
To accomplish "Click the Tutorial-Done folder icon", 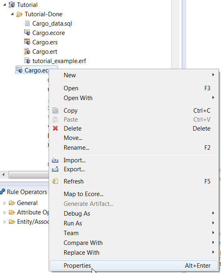I will [19, 14].
